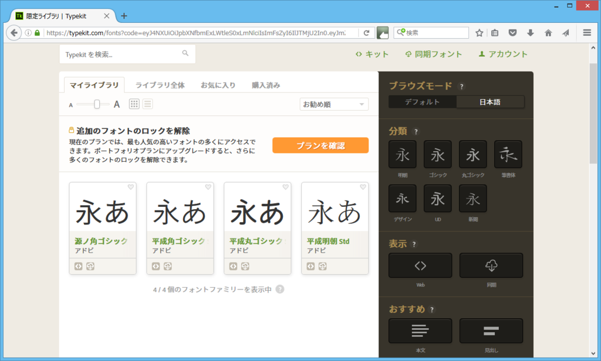Click the orange プランを確認 button
The height and width of the screenshot is (361, 601).
(x=320, y=145)
